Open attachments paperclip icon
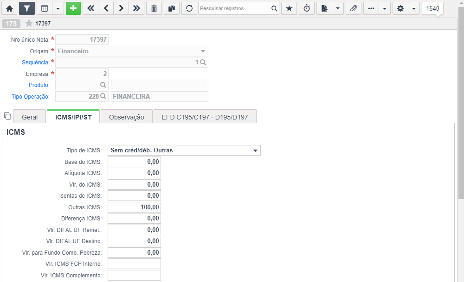This screenshot has height=282, width=464. tap(353, 8)
